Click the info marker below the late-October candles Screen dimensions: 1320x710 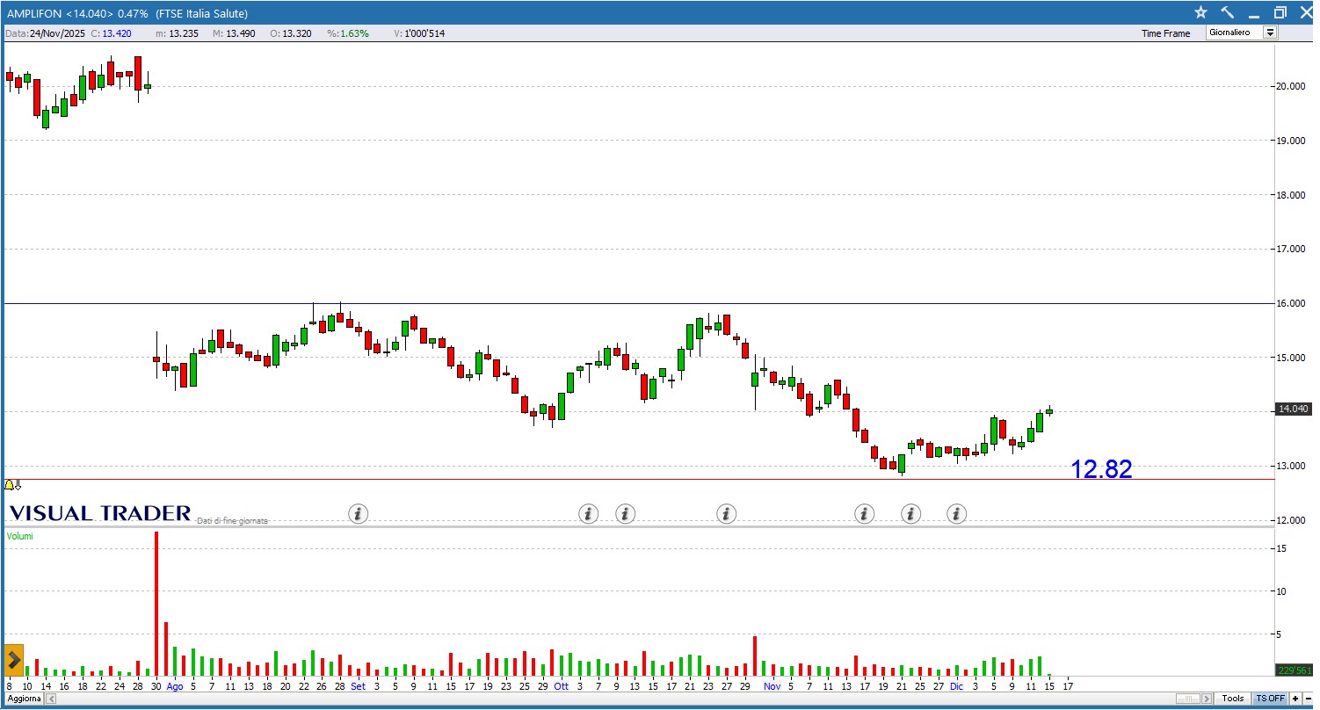click(x=726, y=514)
